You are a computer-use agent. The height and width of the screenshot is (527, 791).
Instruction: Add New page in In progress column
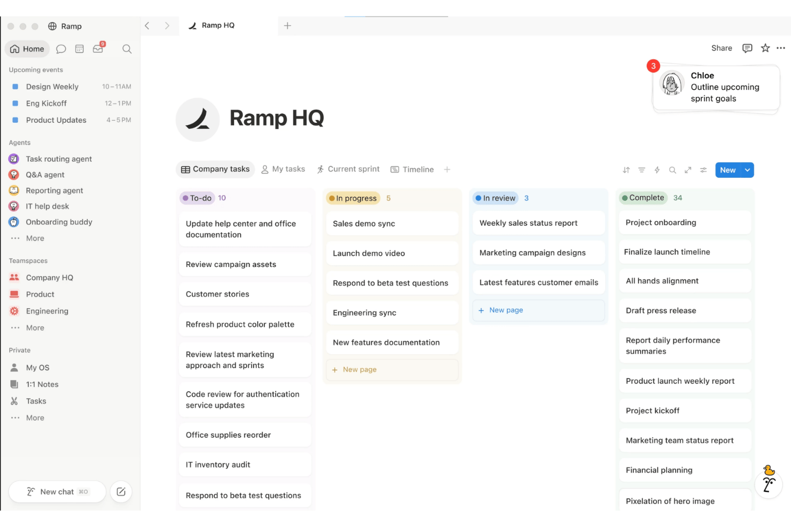coord(392,369)
